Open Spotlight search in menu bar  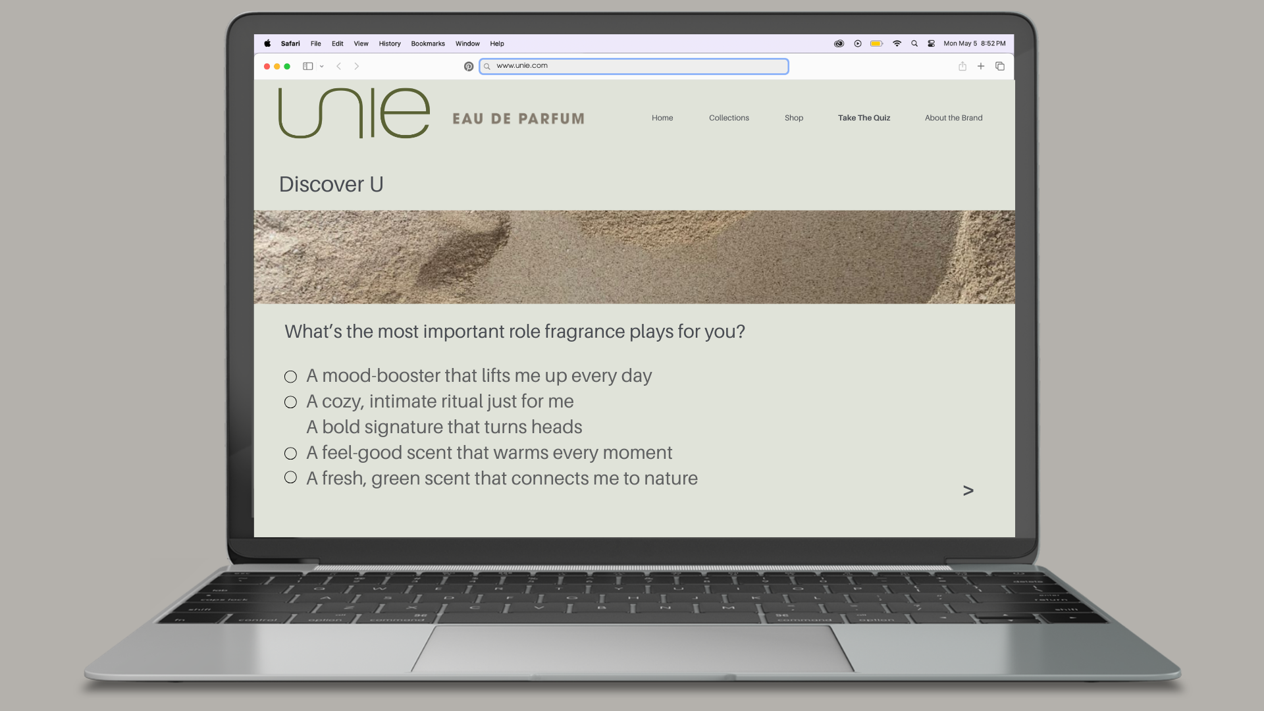click(914, 43)
